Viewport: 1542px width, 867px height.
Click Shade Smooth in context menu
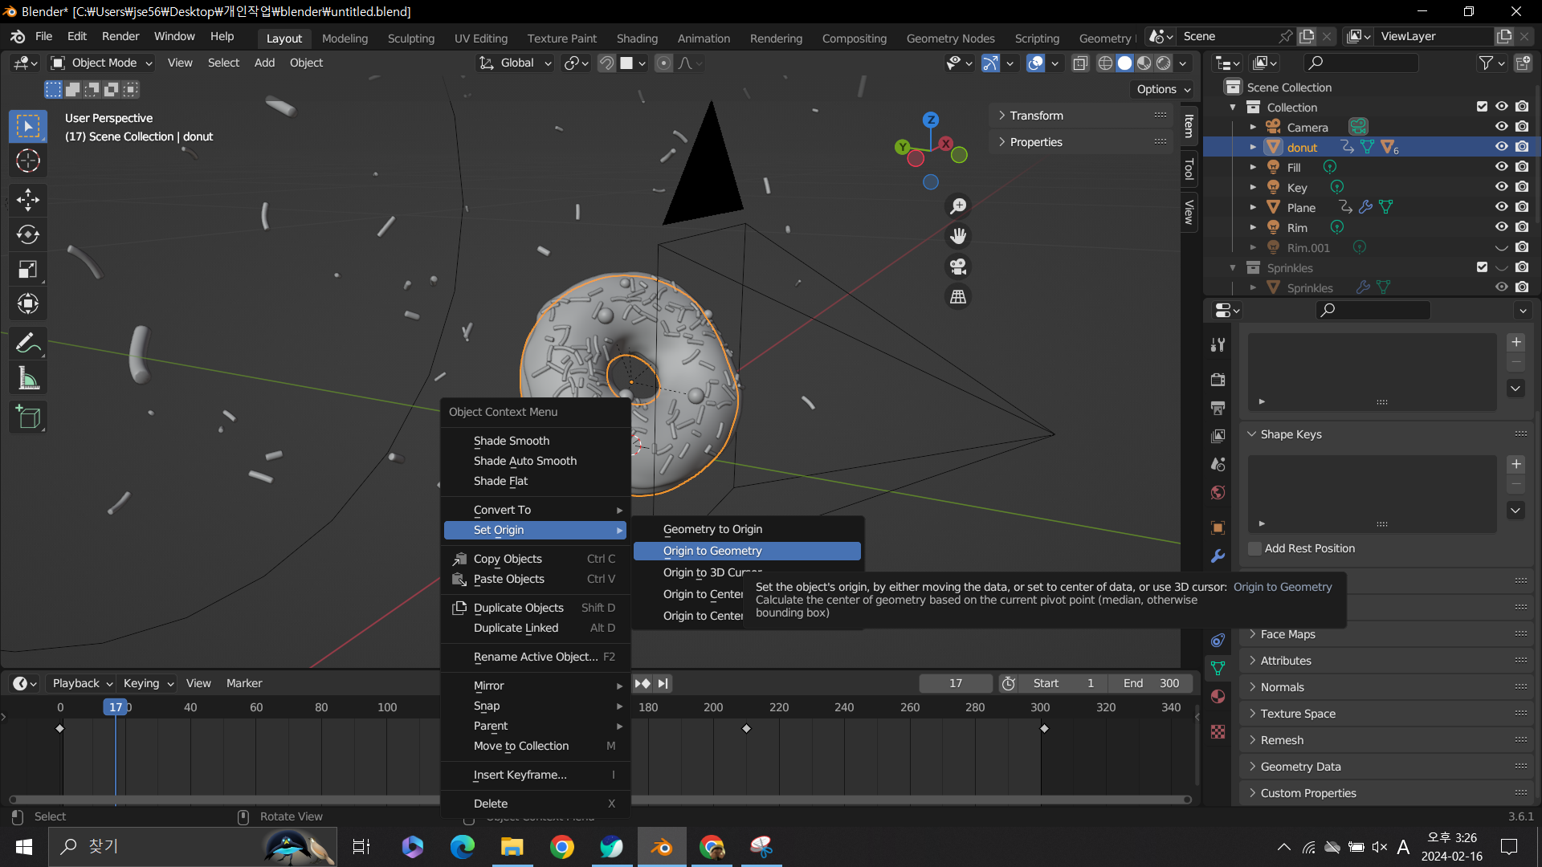(536, 441)
